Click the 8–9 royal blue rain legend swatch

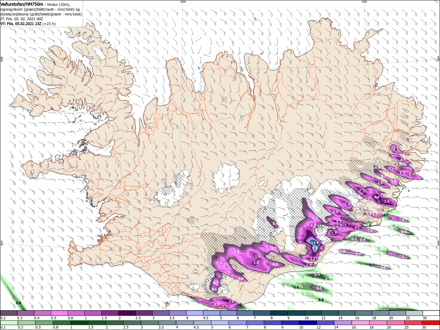[273, 323]
